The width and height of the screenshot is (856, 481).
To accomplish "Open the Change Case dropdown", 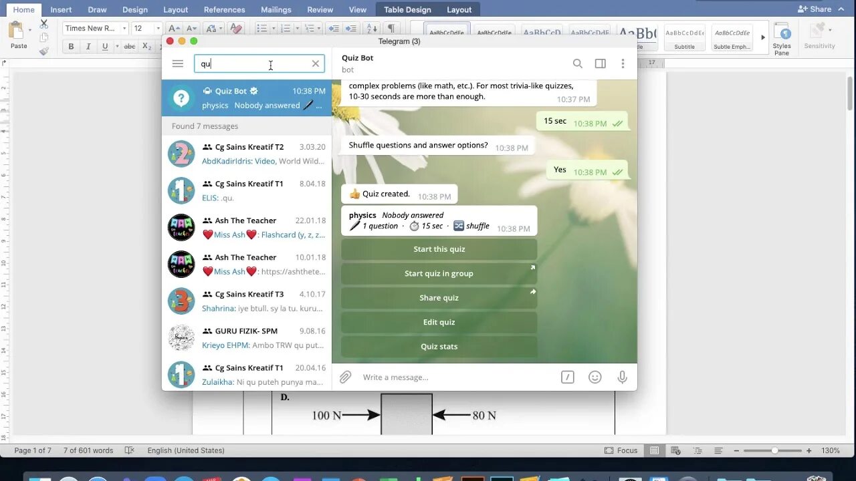I will coord(213,28).
